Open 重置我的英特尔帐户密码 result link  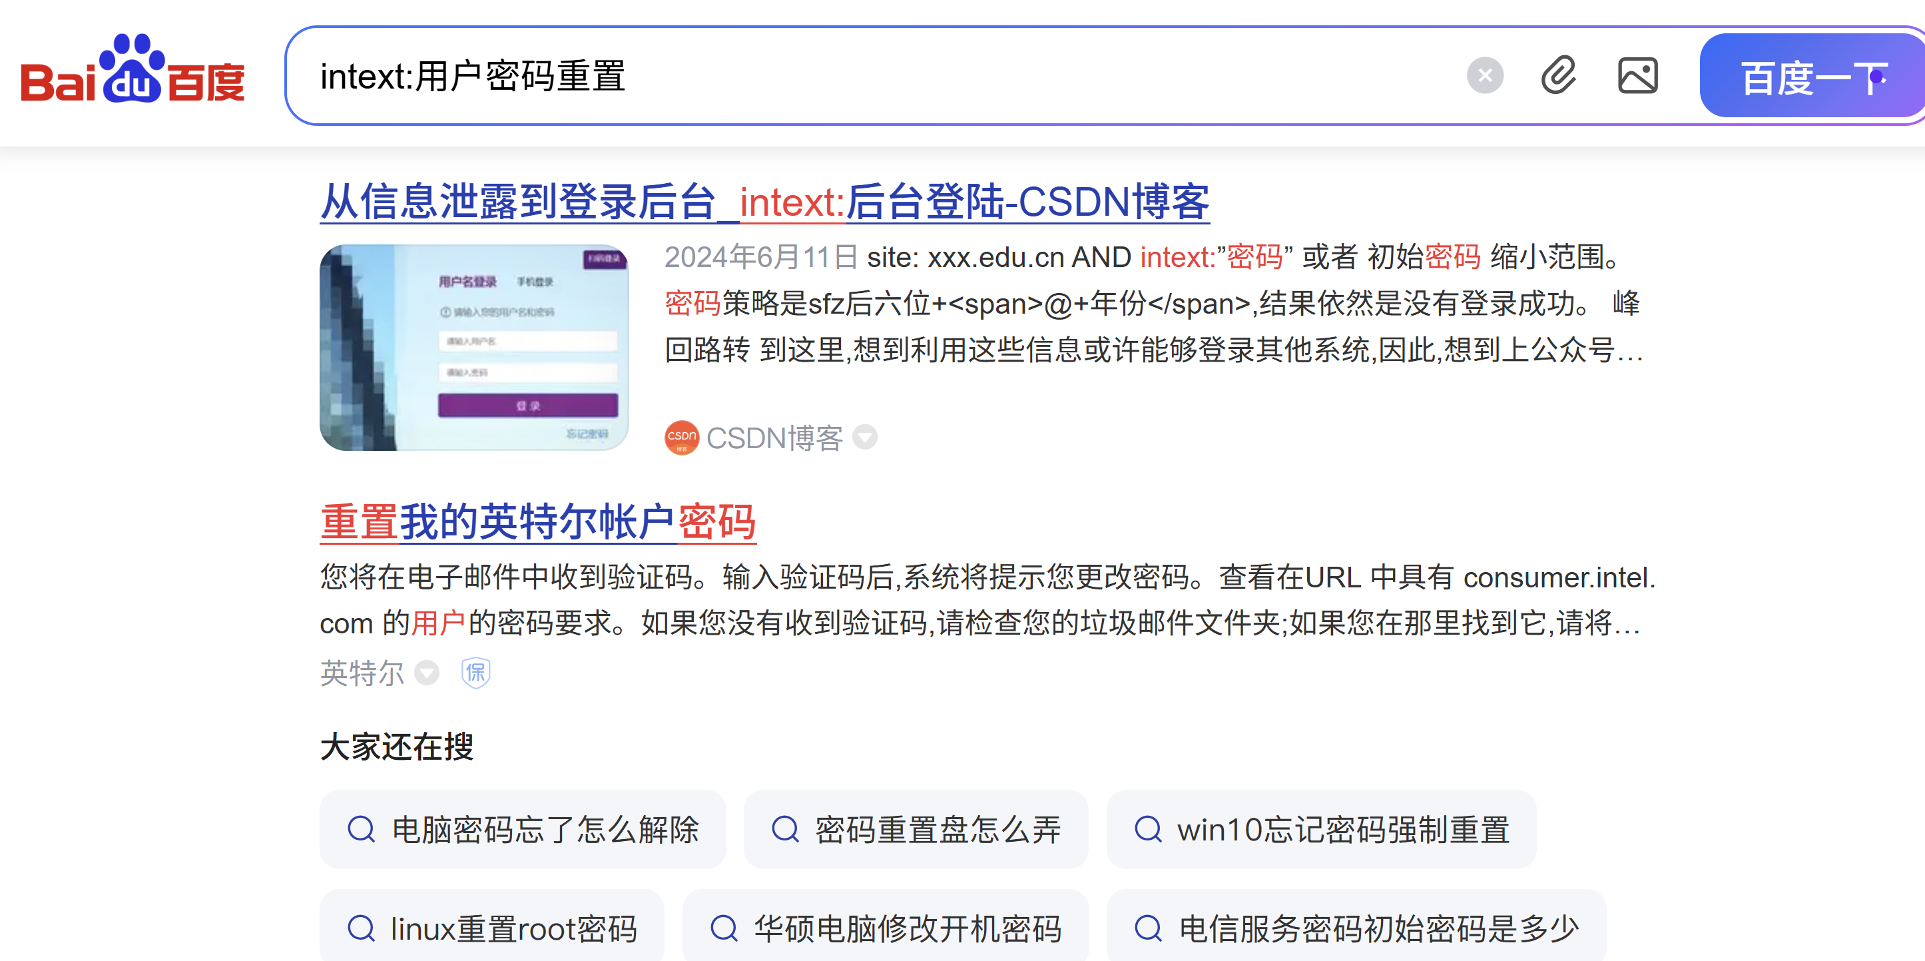(x=537, y=521)
